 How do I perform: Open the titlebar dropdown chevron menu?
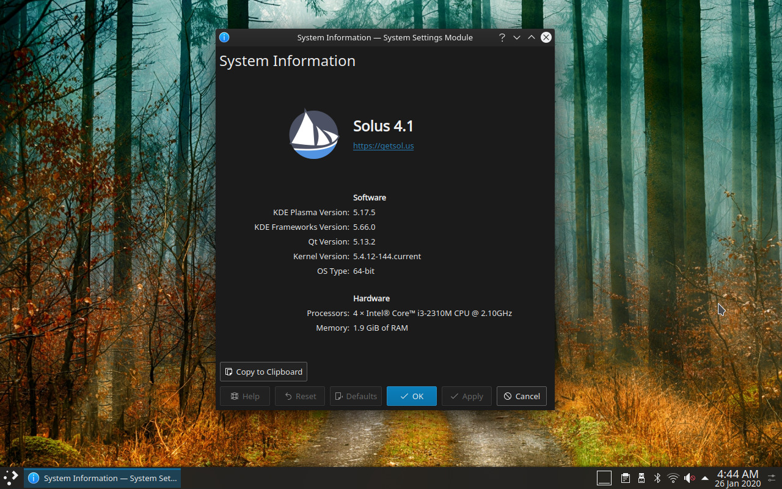point(516,37)
